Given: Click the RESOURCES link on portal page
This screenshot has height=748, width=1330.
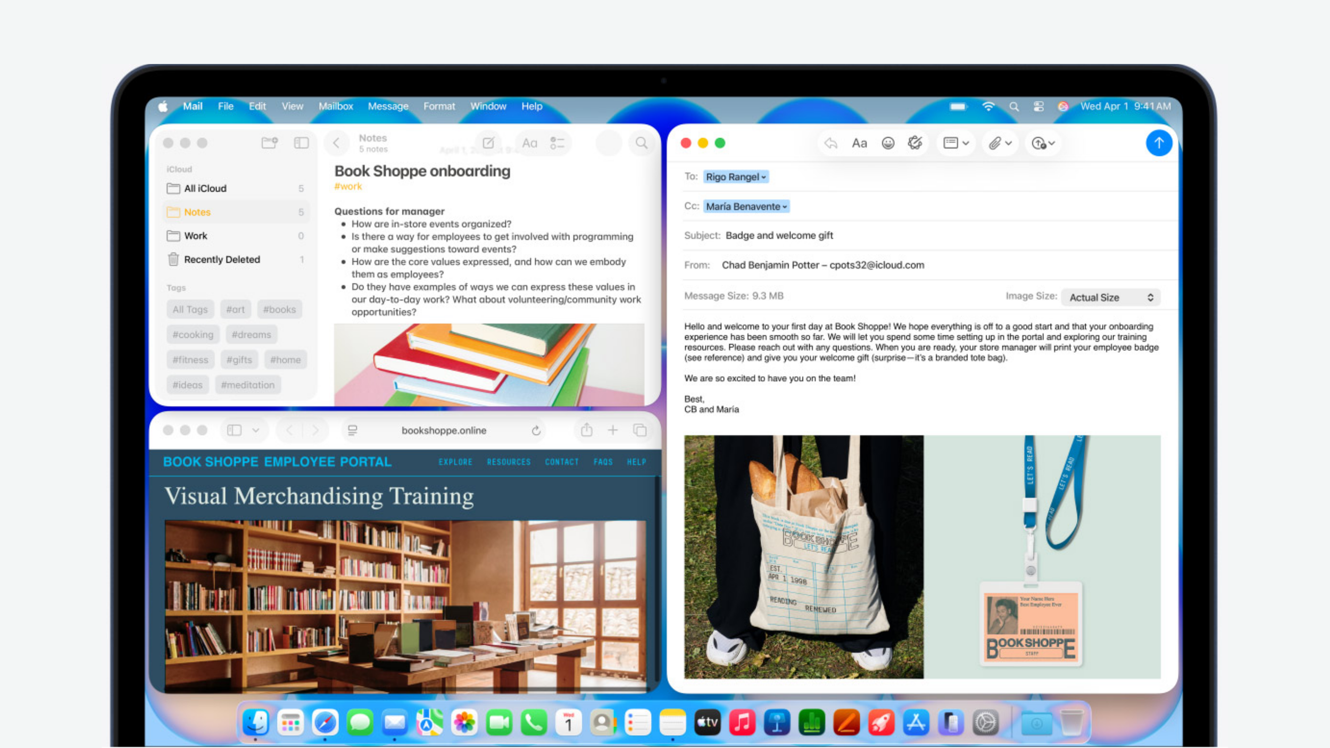Looking at the screenshot, I should click(x=508, y=462).
